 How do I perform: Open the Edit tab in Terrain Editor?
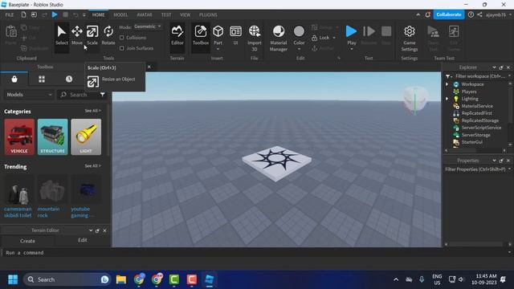pos(83,240)
